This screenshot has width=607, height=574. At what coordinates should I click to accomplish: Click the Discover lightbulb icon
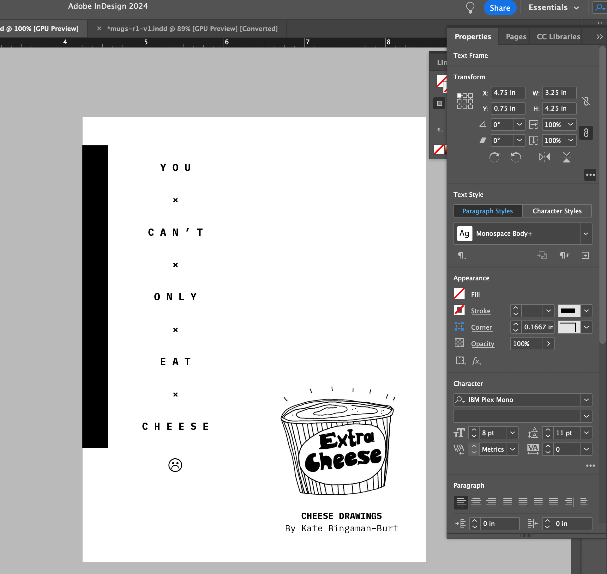(470, 8)
